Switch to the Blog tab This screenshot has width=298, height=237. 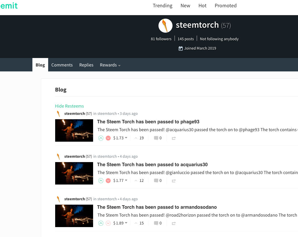tap(40, 65)
